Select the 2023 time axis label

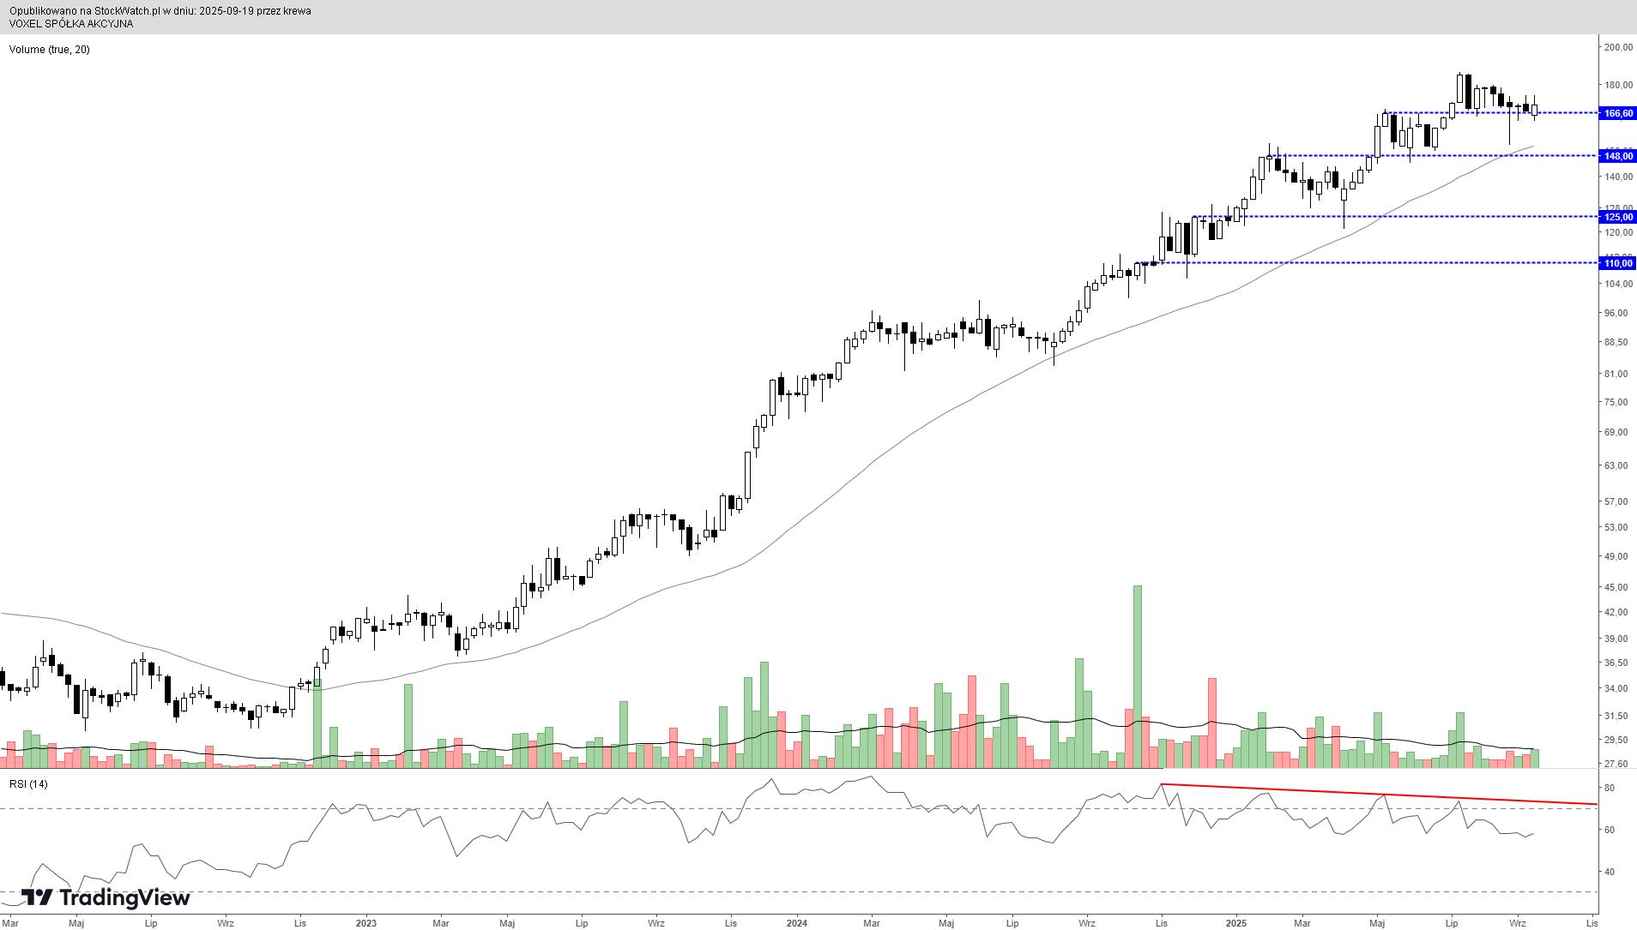[365, 923]
